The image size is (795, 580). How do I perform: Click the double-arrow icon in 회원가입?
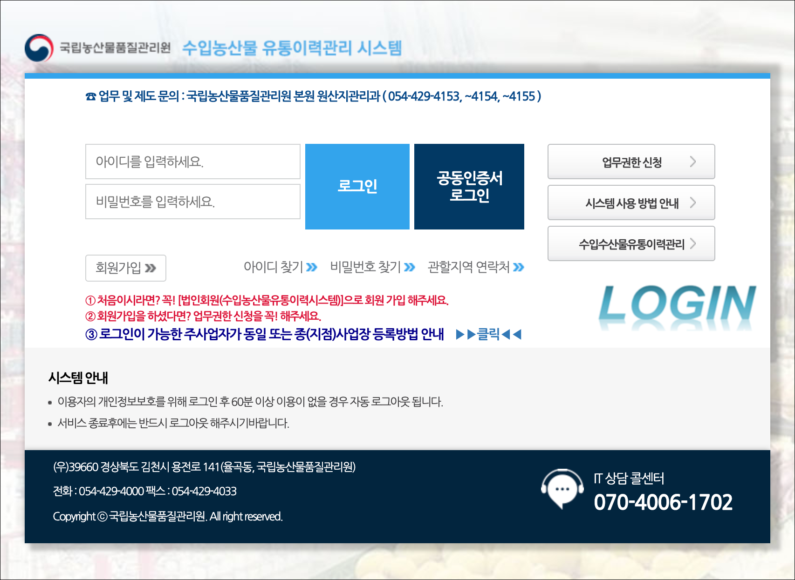[x=150, y=268]
